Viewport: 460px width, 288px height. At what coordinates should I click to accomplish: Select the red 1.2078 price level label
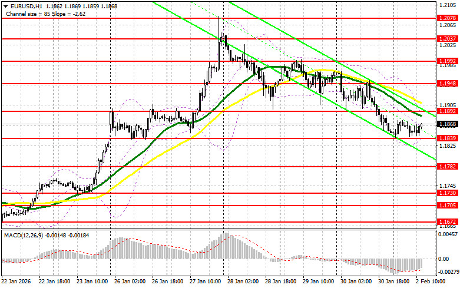[448, 18]
